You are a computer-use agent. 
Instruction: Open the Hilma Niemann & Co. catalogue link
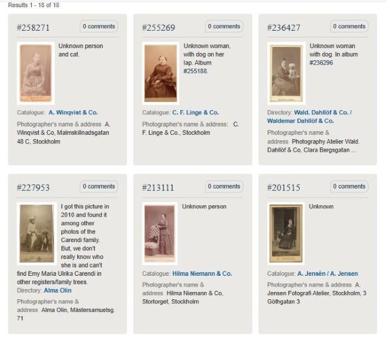point(202,273)
